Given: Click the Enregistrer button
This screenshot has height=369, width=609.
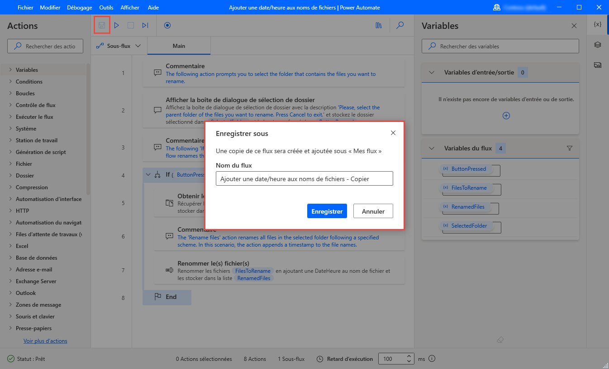Looking at the screenshot, I should tap(327, 211).
